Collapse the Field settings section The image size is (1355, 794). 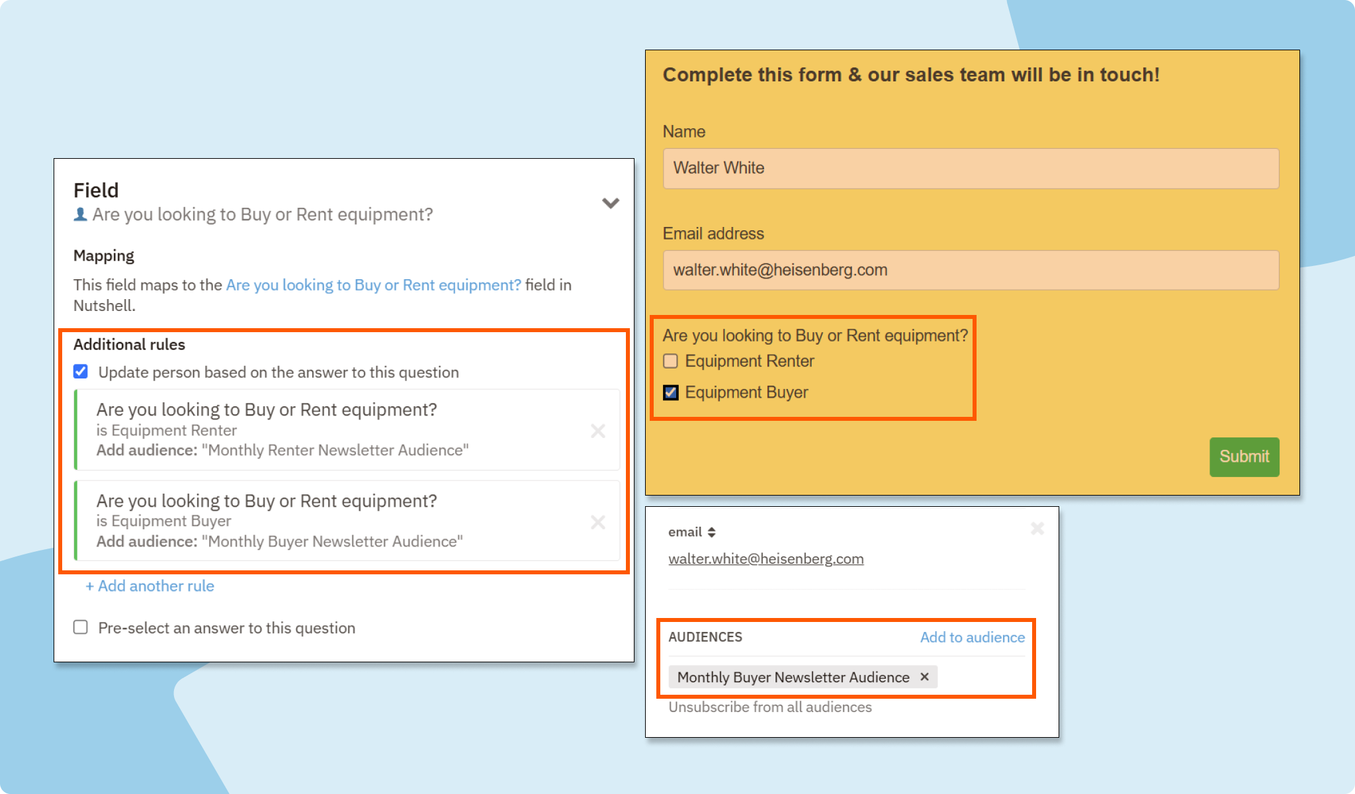[x=610, y=202]
